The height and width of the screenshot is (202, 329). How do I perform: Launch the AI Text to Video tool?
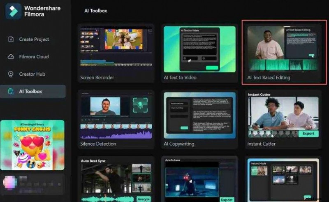[199, 53]
